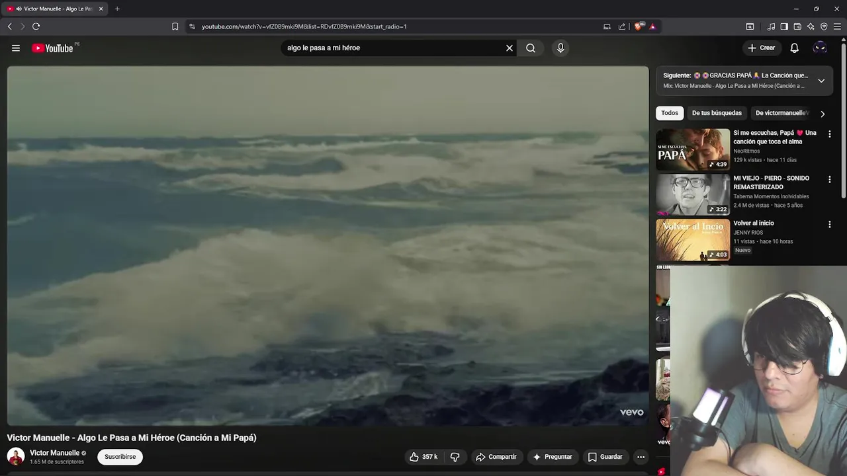Click channel name NeoRitmos

coord(746,151)
